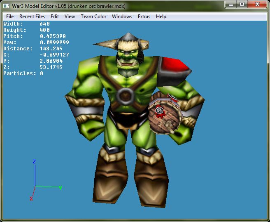Open the Help menu

pos(161,17)
